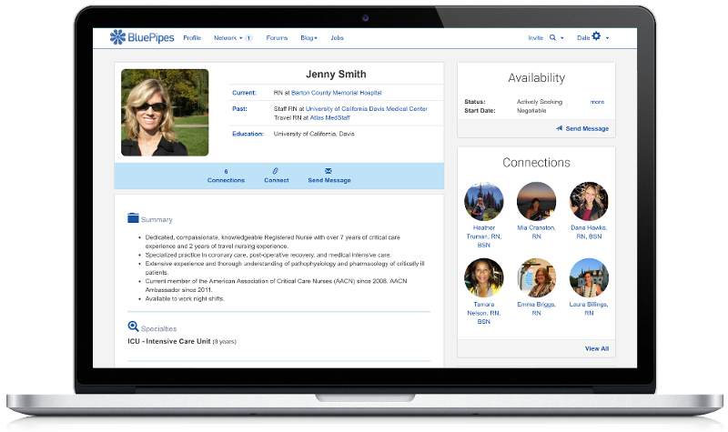Click the Connect label in profile bar
This screenshot has height=432, width=728.
click(277, 180)
